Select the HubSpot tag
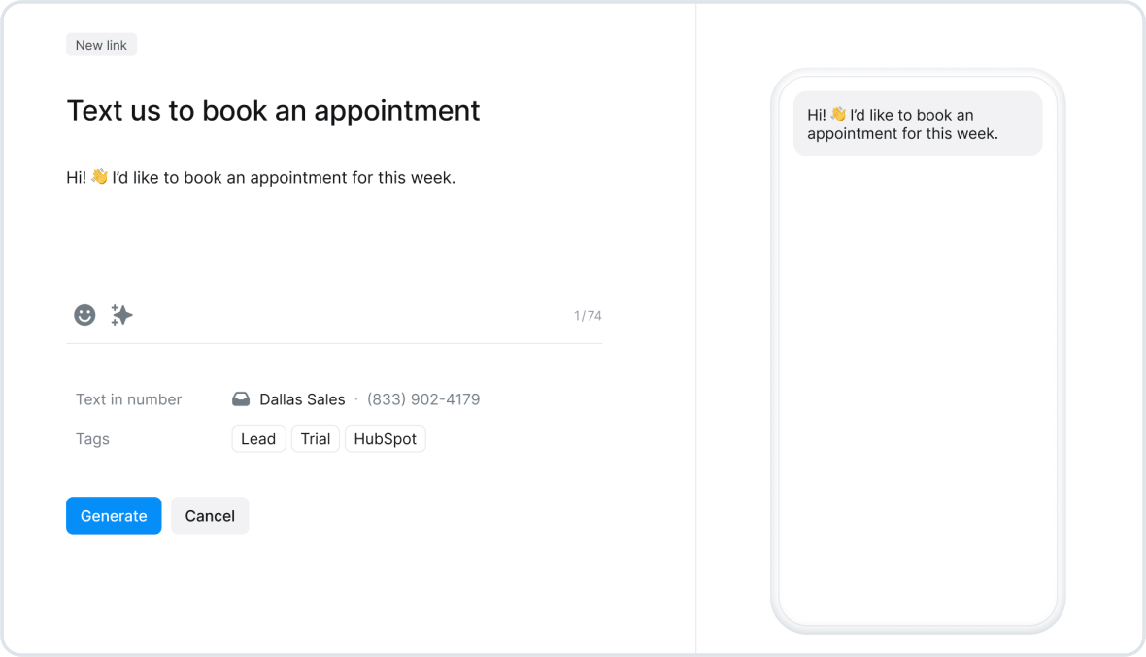 click(386, 439)
